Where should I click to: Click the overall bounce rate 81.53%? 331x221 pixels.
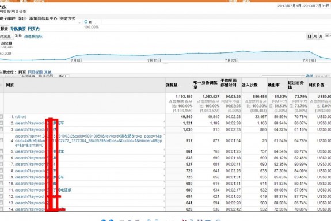point(280,97)
